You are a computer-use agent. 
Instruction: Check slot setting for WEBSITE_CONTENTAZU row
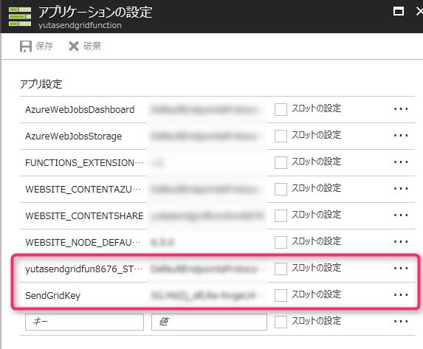[281, 189]
